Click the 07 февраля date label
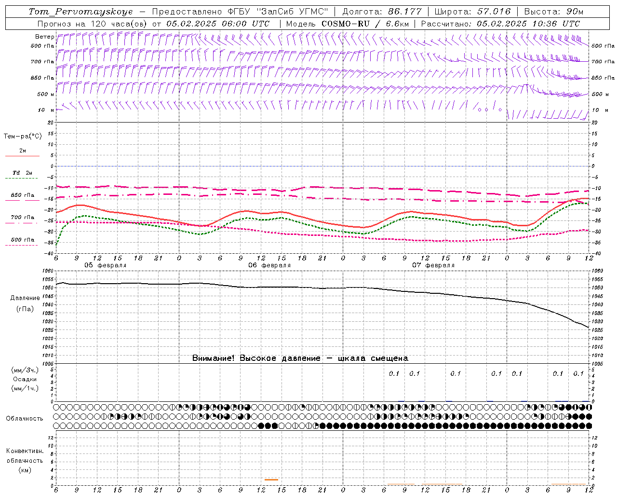Image resolution: width=617 pixels, height=494 pixels. click(433, 265)
